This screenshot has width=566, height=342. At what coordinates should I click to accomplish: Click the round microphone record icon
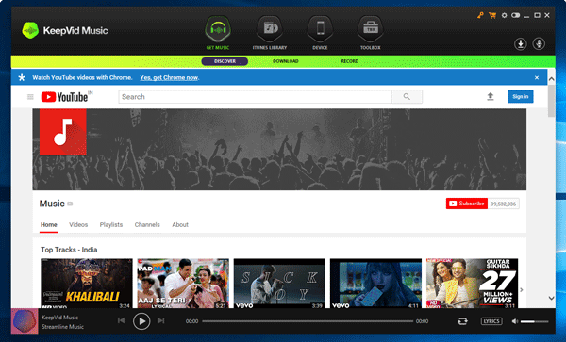click(539, 44)
